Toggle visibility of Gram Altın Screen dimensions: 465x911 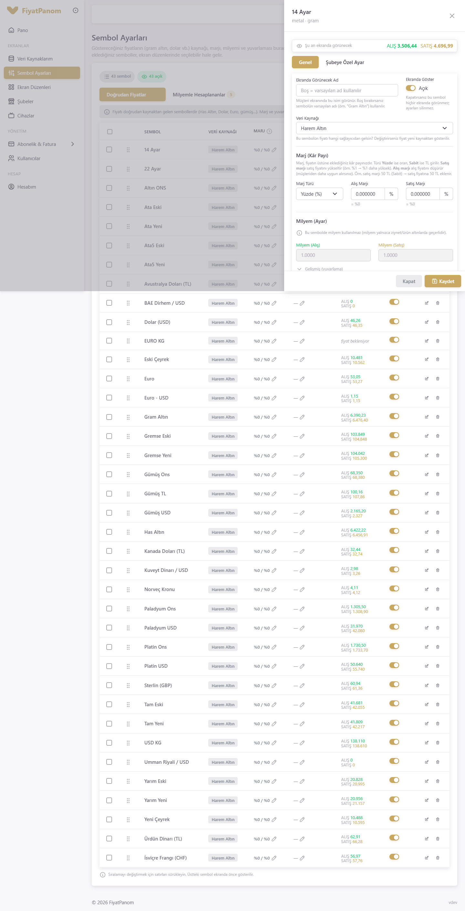tap(394, 416)
